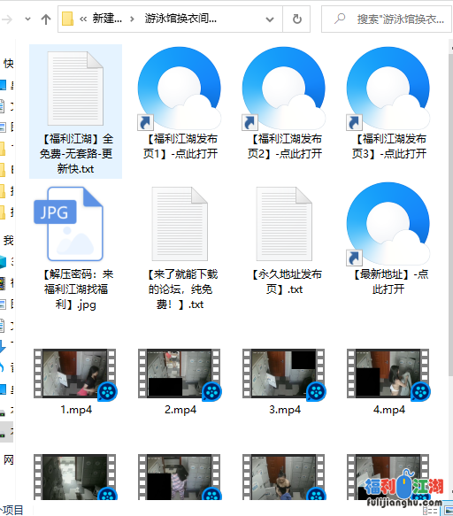Switch to details view in status bar
Screen dimensions: 453x516
click(x=430, y=511)
